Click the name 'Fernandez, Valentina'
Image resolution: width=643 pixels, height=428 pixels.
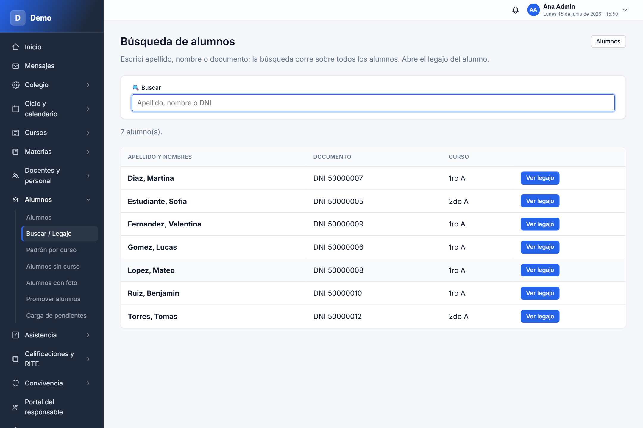point(164,224)
